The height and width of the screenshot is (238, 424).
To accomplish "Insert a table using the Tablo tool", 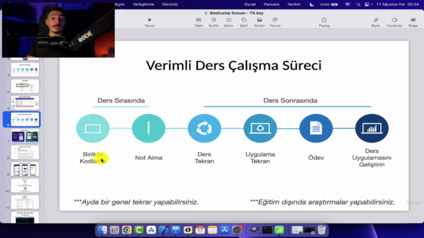I will click(x=199, y=22).
